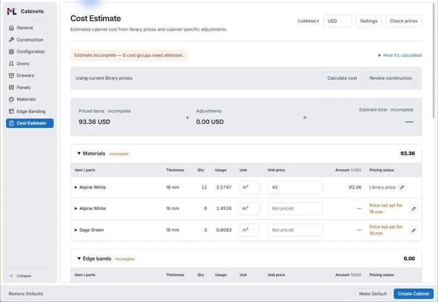Click the '0.8083' usage value
Image resolution: width=438 pixels, height=302 pixels.
click(224, 230)
